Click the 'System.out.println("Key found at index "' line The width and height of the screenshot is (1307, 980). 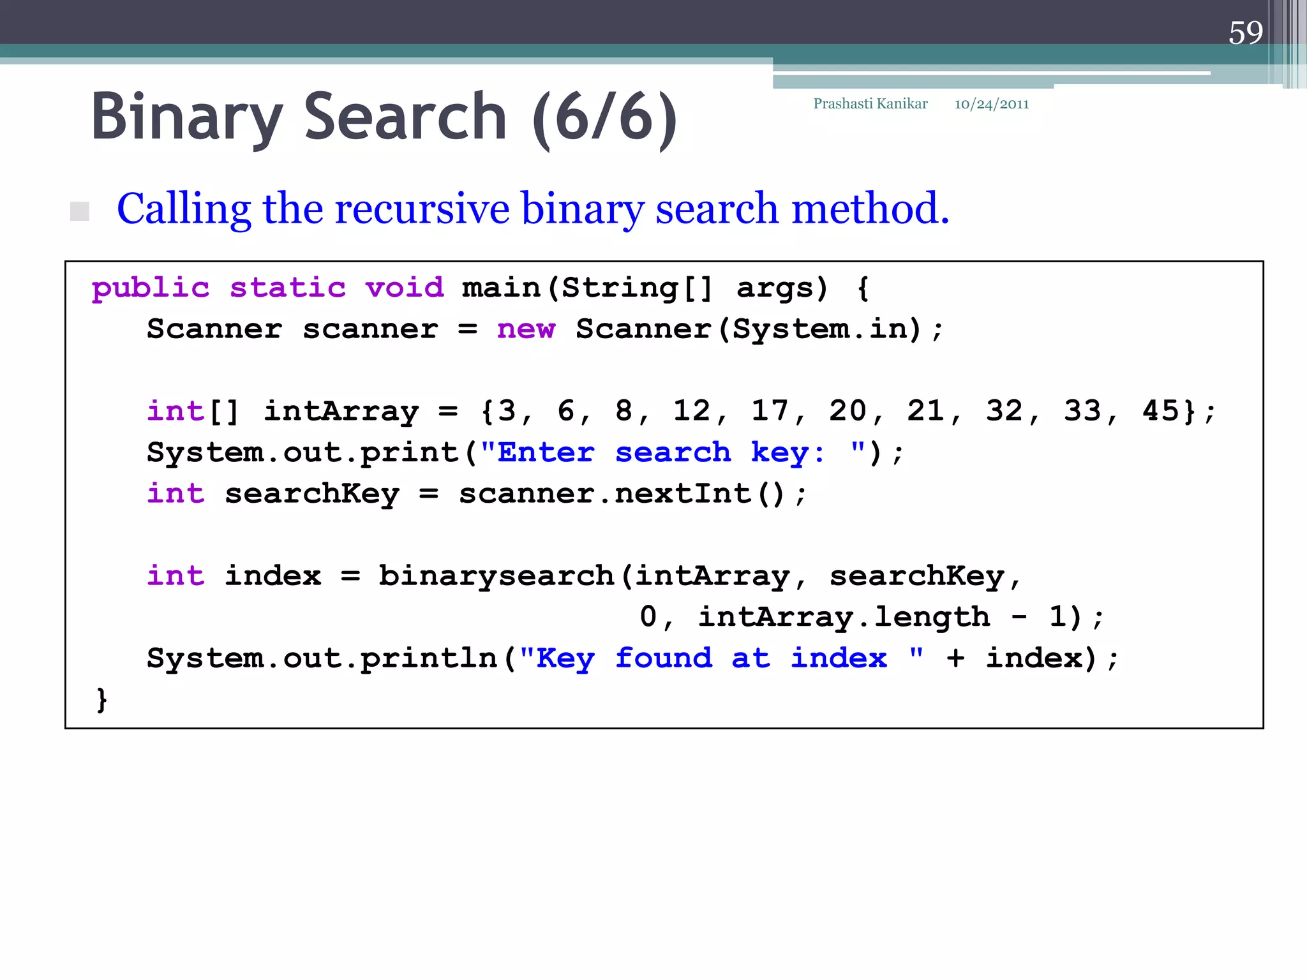click(632, 658)
